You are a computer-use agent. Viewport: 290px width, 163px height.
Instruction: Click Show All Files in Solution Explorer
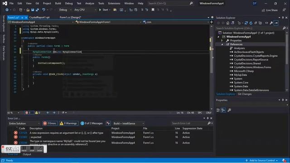click(x=261, y=23)
